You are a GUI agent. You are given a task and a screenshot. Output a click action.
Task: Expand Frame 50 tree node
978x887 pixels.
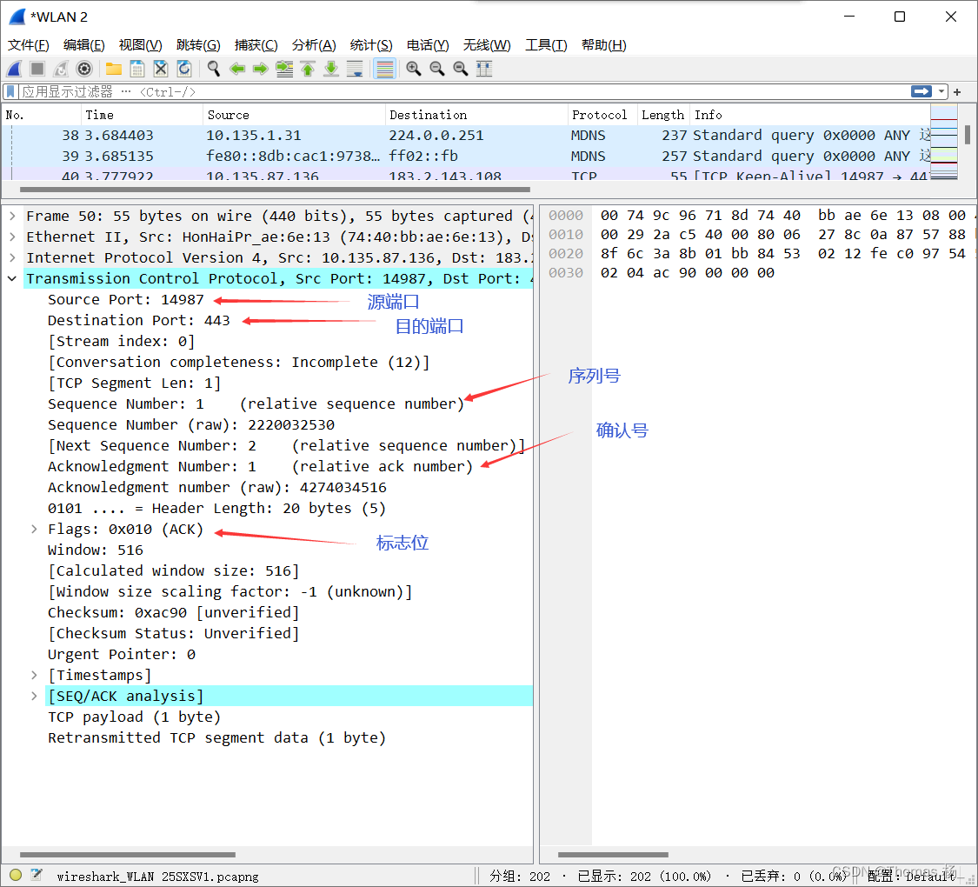[12, 216]
